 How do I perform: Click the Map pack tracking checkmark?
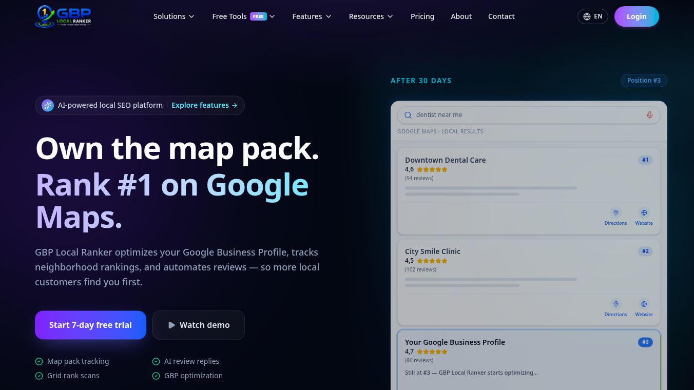pos(39,361)
